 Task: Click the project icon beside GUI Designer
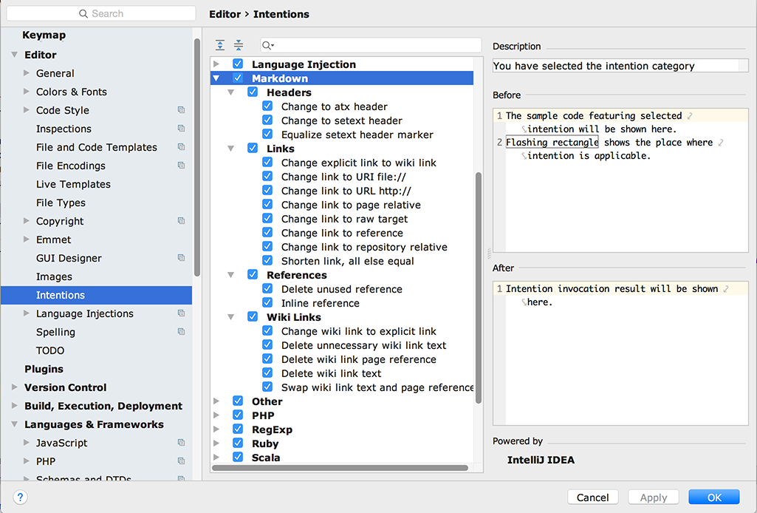pyautogui.click(x=181, y=258)
